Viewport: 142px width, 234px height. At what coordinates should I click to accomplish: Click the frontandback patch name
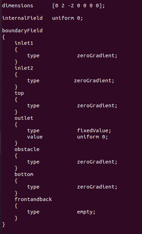pyautogui.click(x=33, y=199)
